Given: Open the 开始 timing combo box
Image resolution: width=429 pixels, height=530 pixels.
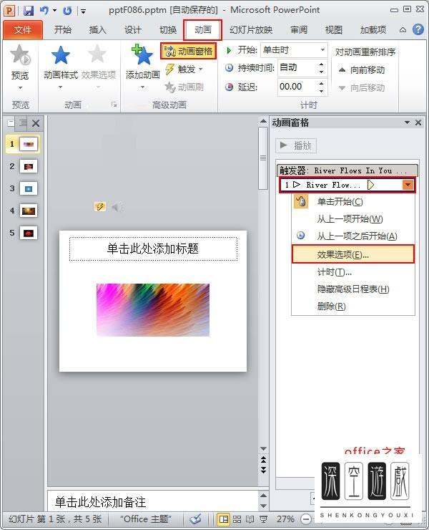Looking at the screenshot, I should pyautogui.click(x=294, y=50).
